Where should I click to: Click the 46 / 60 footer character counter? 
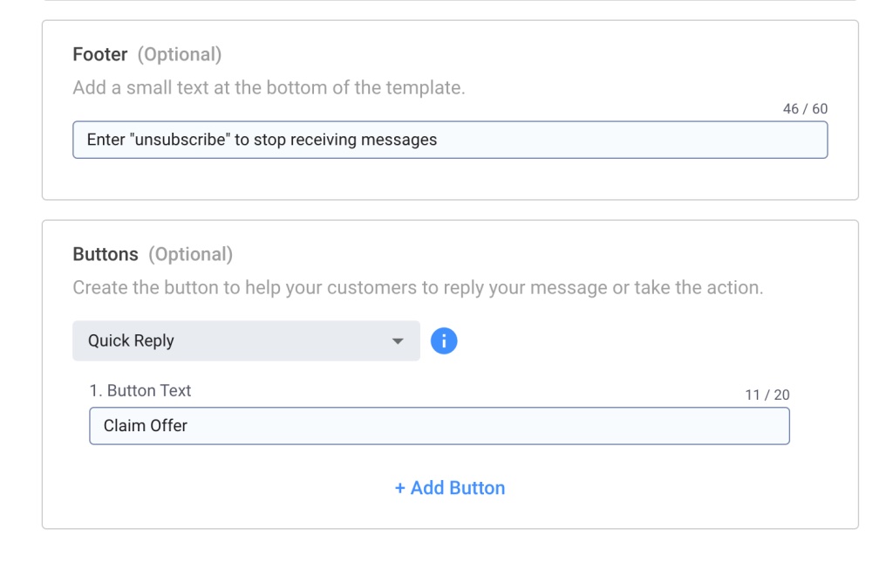click(805, 109)
